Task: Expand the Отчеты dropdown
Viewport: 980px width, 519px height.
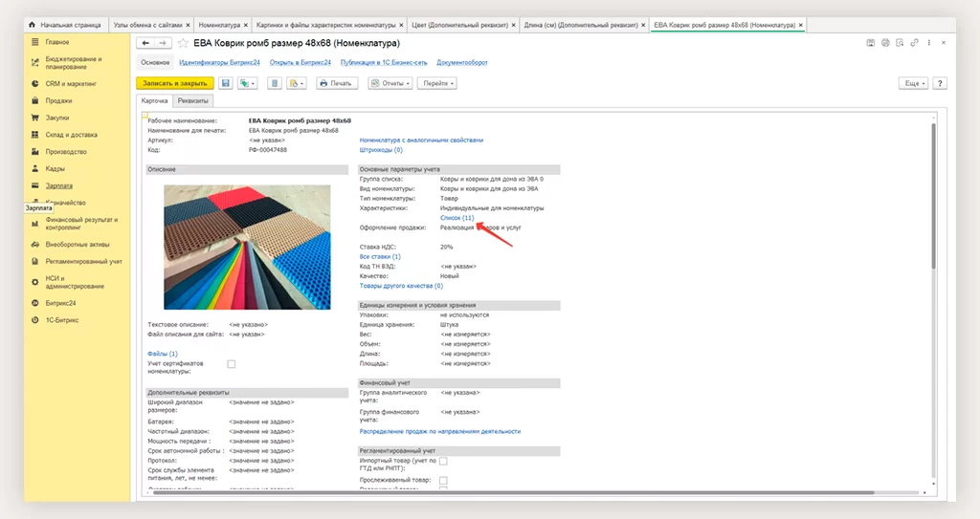Action: [390, 84]
